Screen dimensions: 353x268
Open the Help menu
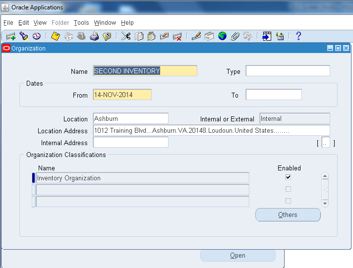click(127, 23)
